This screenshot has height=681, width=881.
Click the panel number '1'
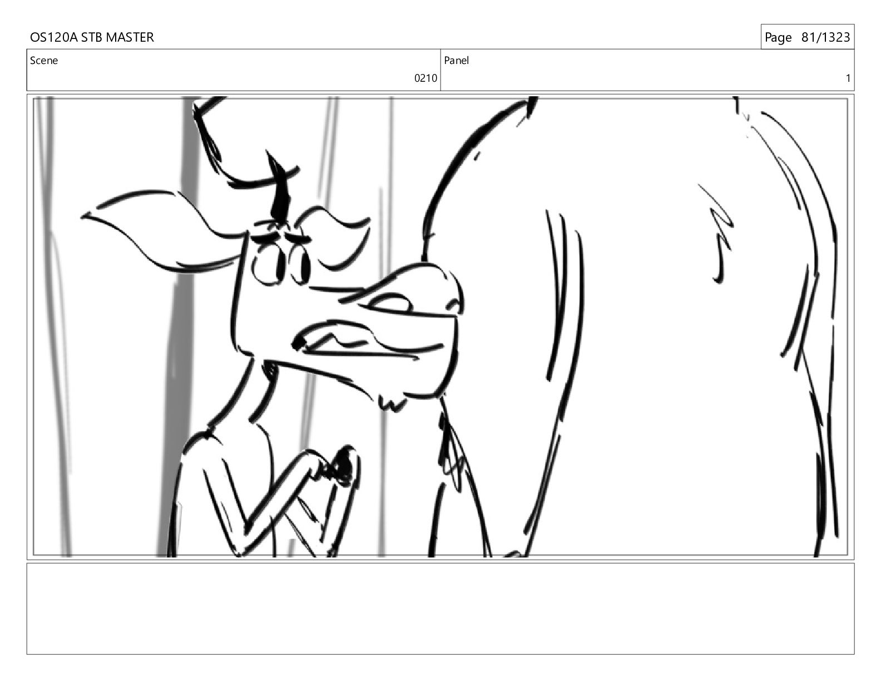tap(848, 78)
